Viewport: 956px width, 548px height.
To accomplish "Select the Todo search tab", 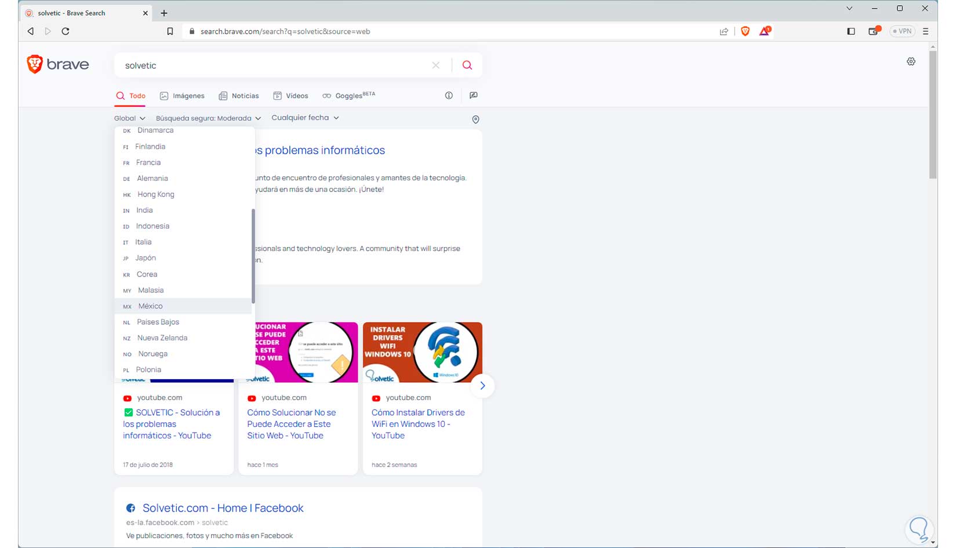I will (130, 96).
